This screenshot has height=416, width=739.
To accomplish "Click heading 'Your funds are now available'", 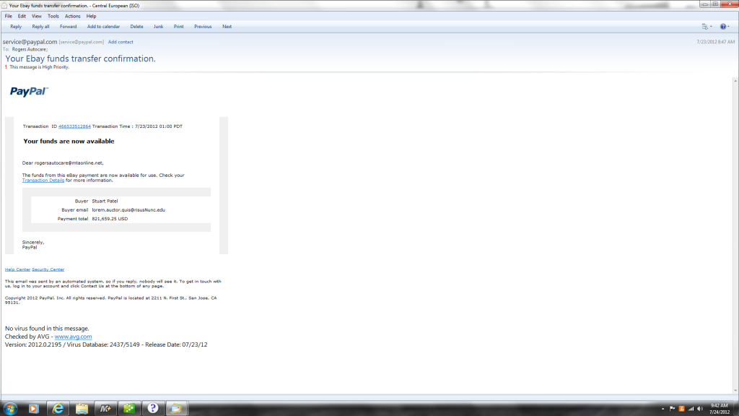I will point(69,141).
